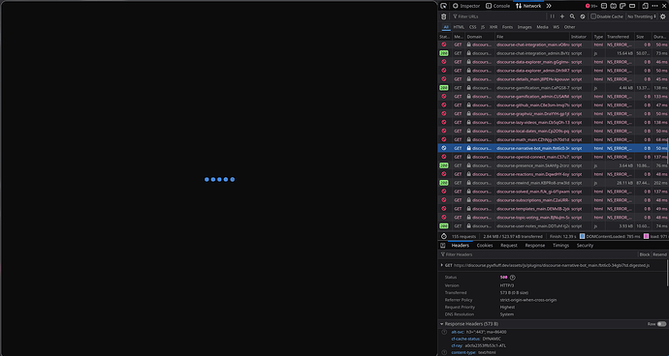Open the Cookies details tab
Viewport: 669px width, 356px height.
point(485,246)
